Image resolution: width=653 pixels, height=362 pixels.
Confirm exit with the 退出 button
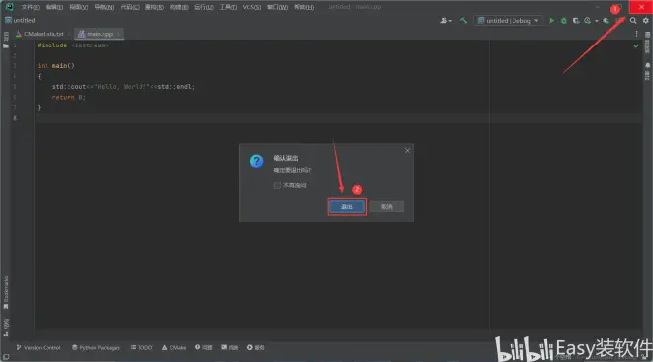click(x=347, y=207)
